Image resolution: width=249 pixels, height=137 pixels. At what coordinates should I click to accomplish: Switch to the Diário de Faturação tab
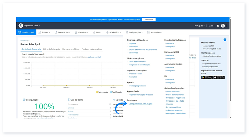pos(52,49)
